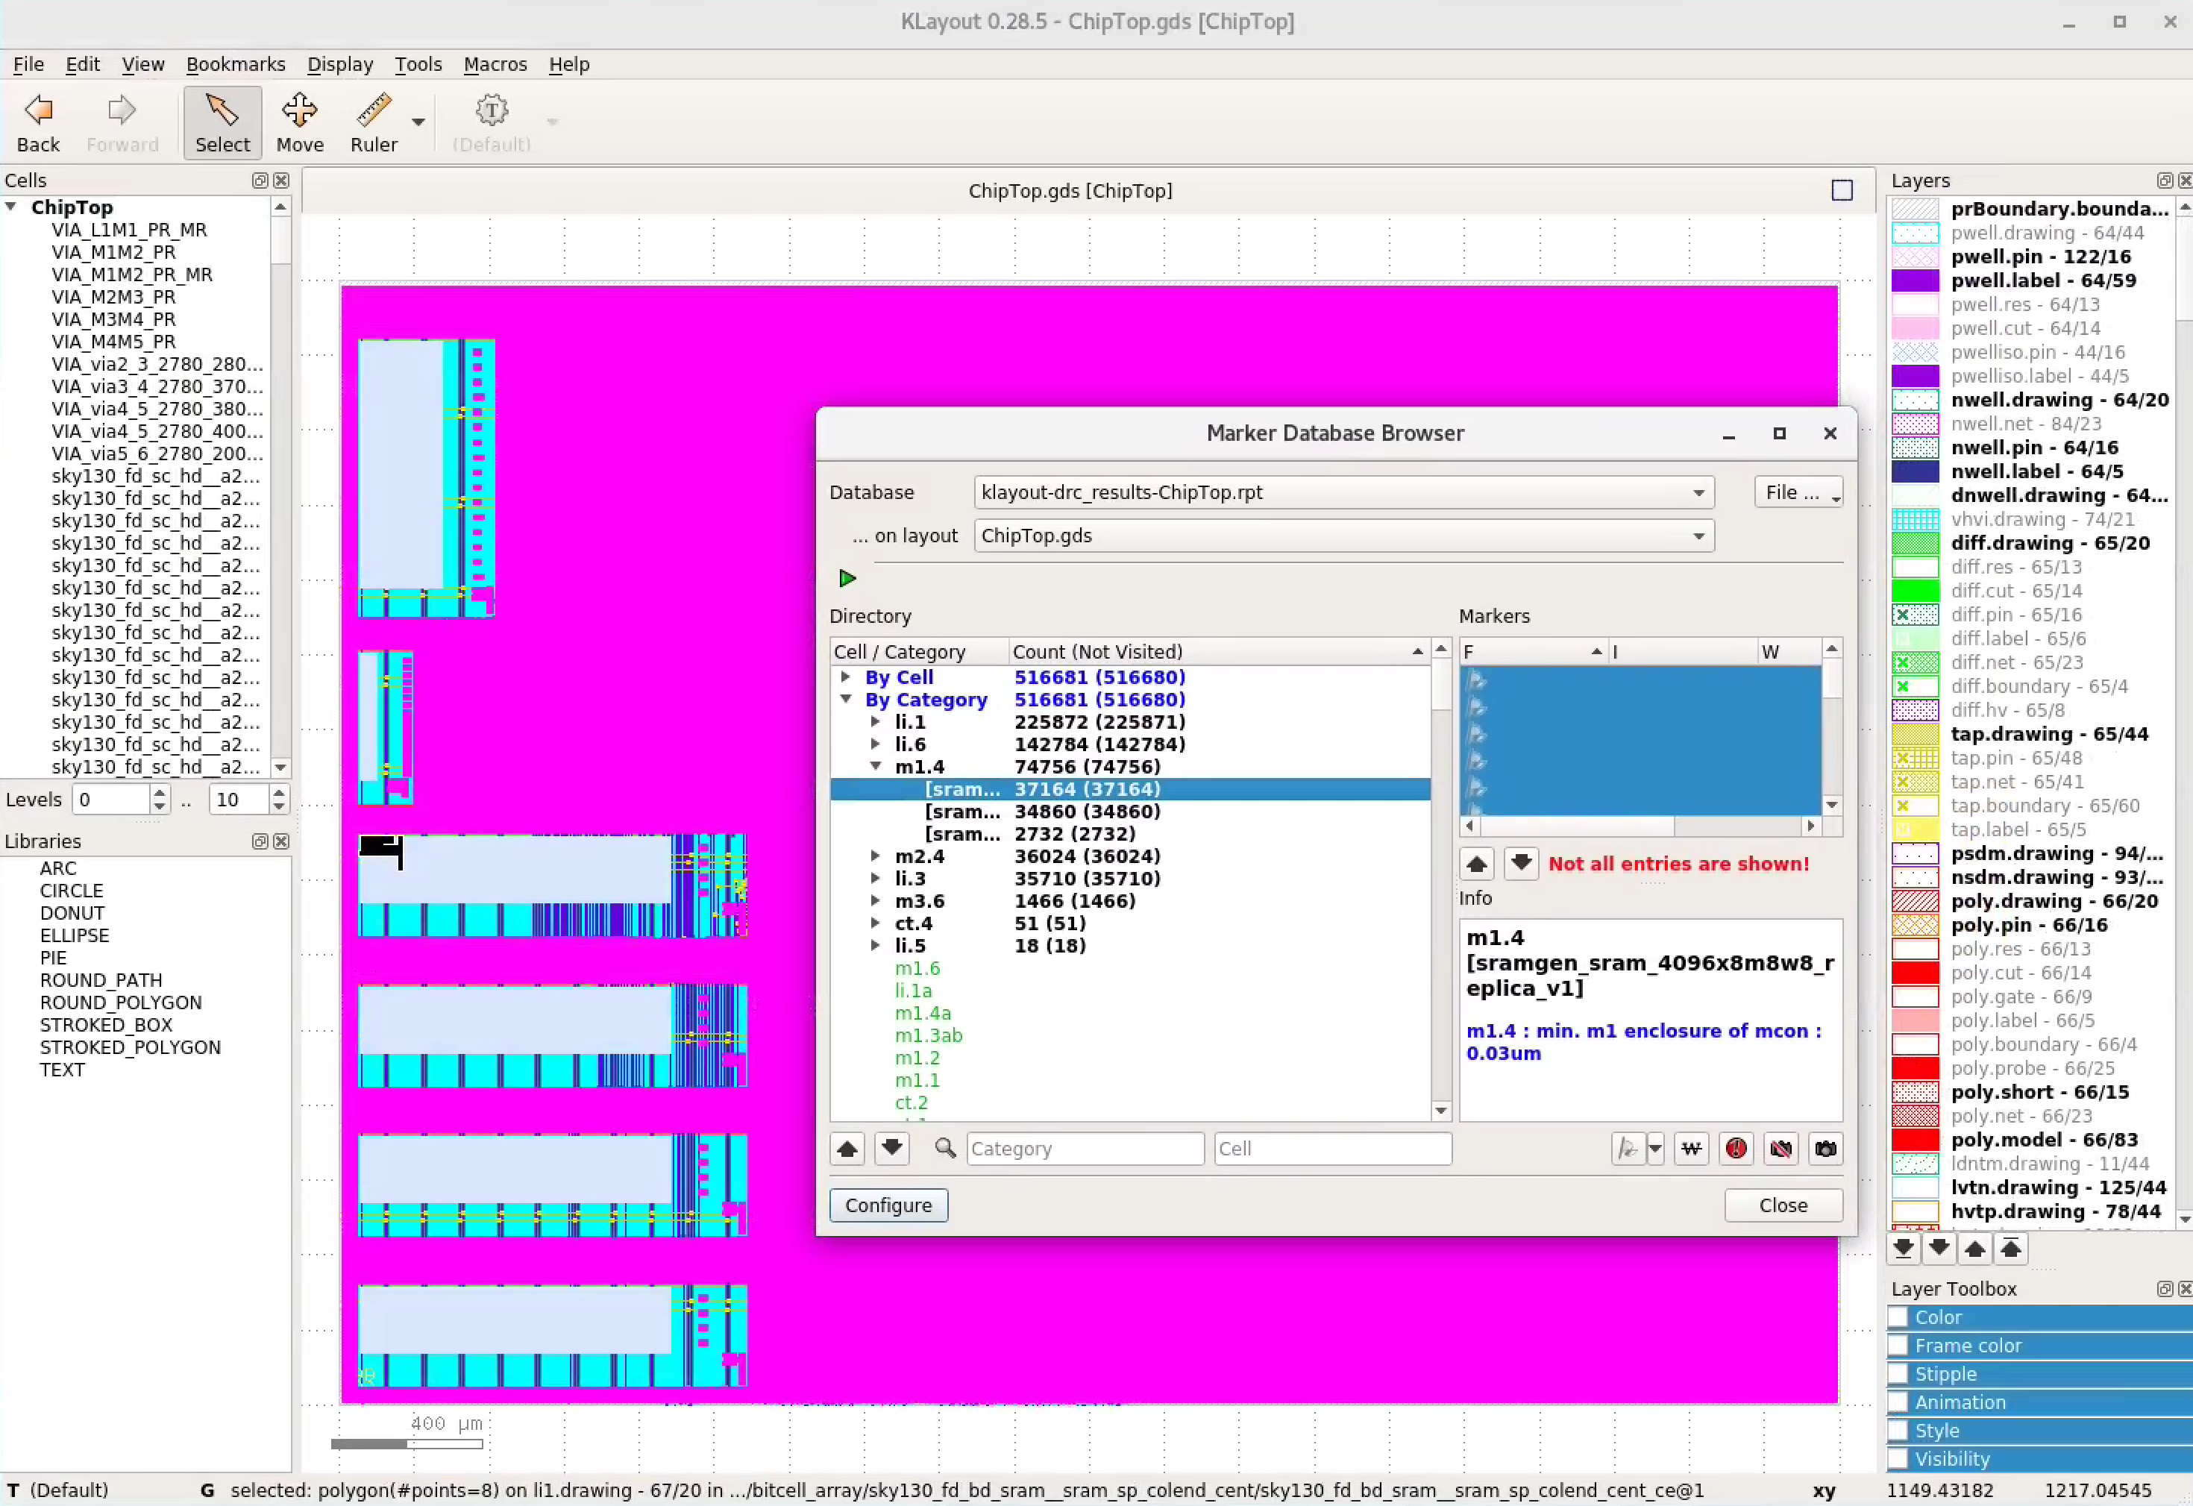The height and width of the screenshot is (1506, 2193).
Task: Click the Category filter input field
Action: pos(1085,1149)
